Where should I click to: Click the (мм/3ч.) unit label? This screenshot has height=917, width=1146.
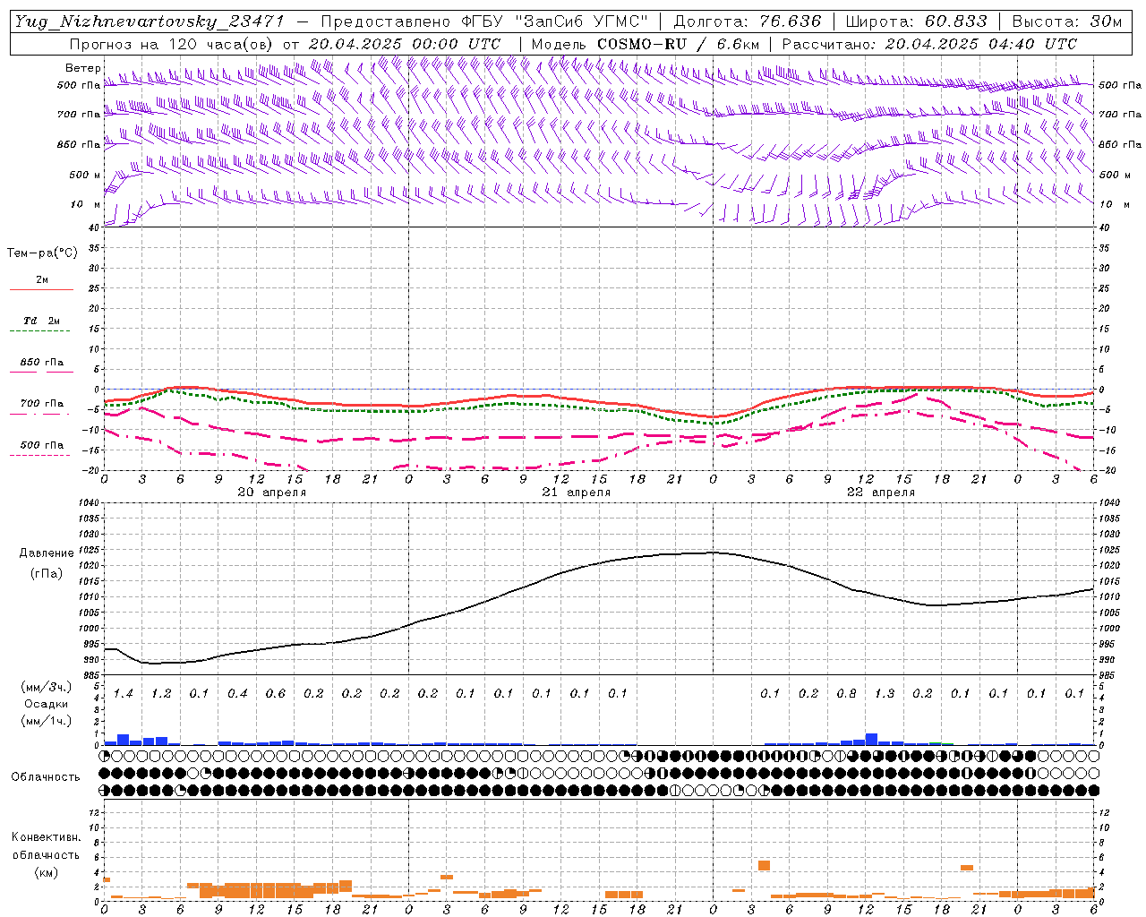pyautogui.click(x=46, y=687)
